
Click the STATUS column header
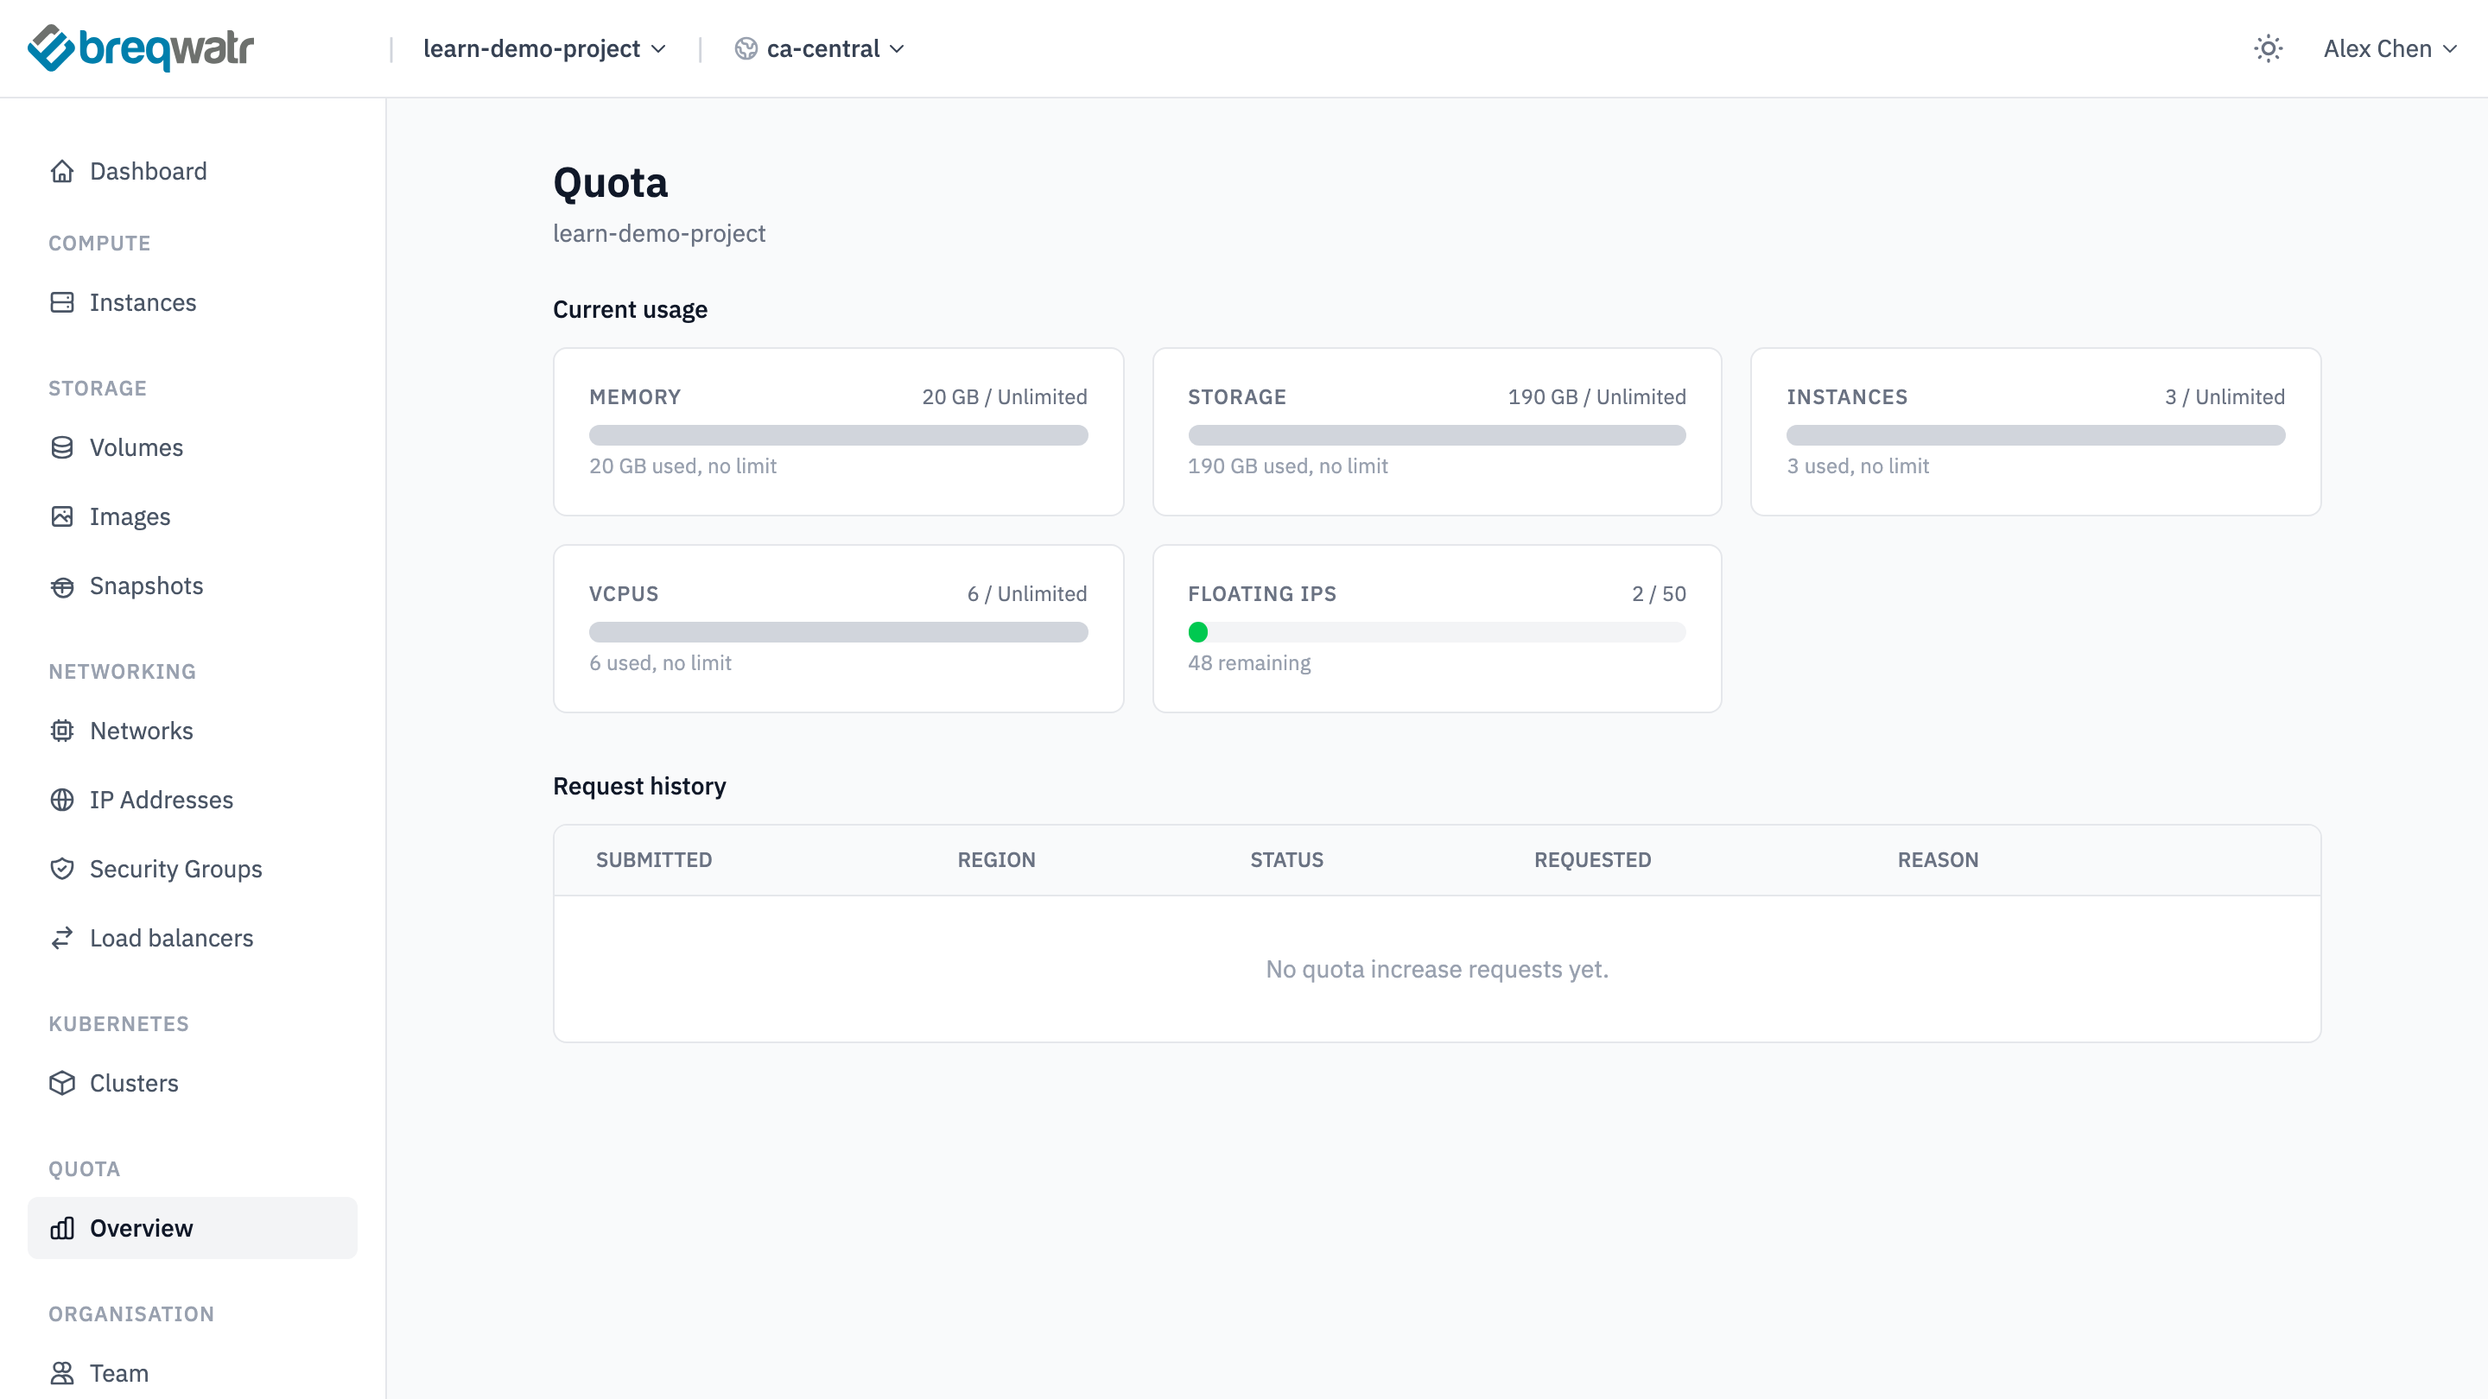(x=1286, y=859)
